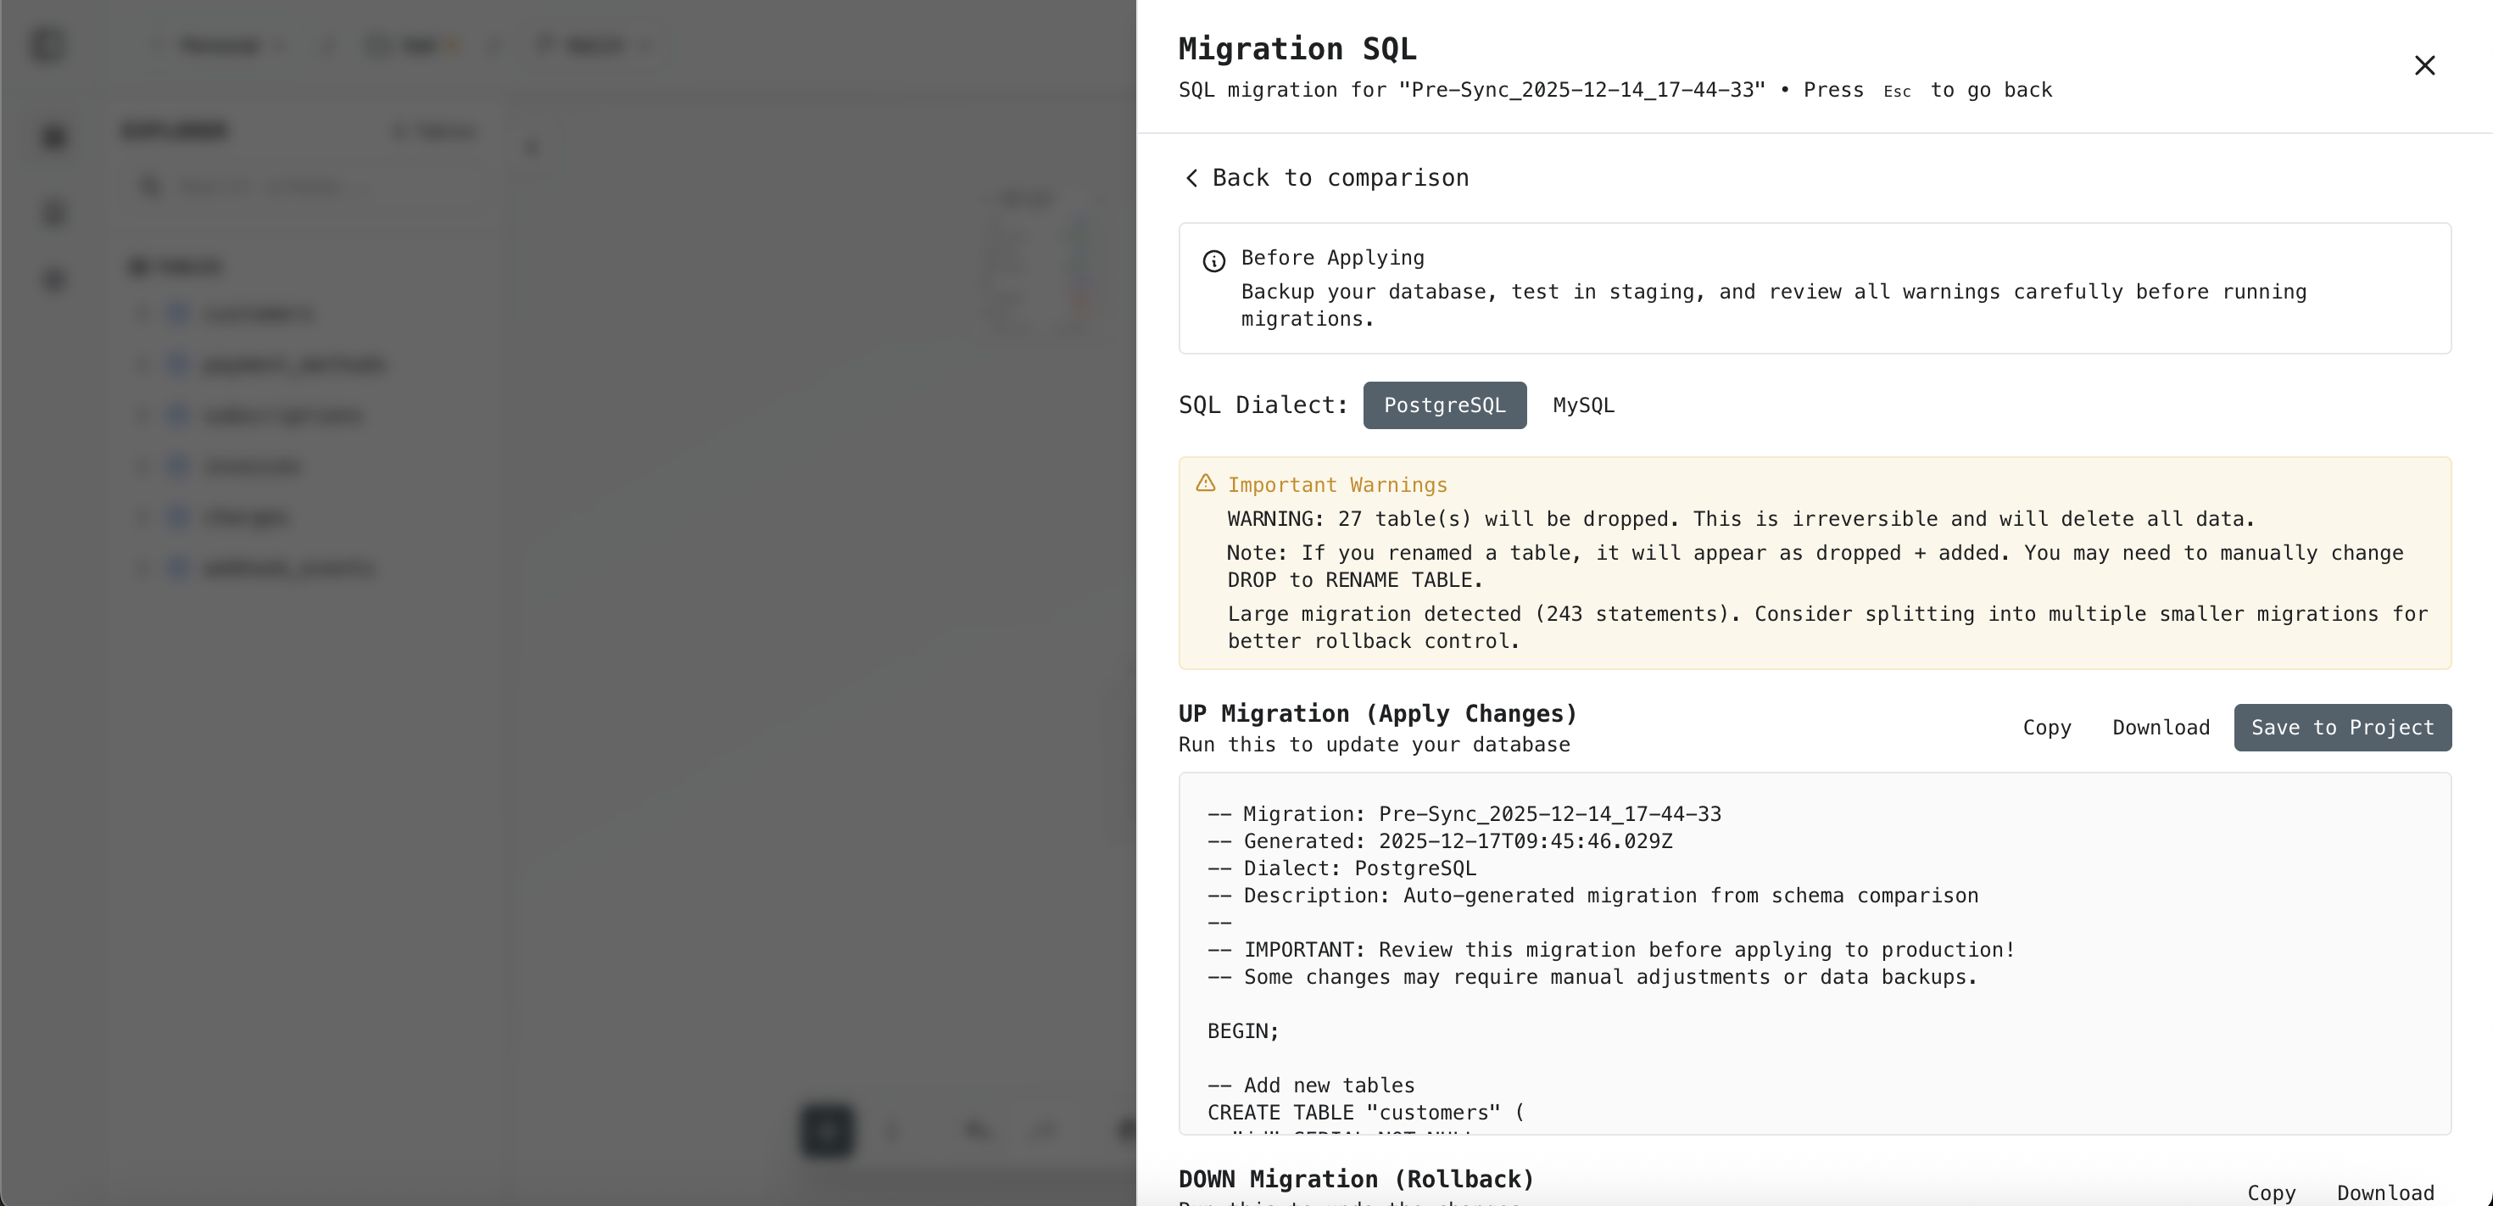Expand the subscriptions table row
2493x1206 pixels.
tap(142, 416)
